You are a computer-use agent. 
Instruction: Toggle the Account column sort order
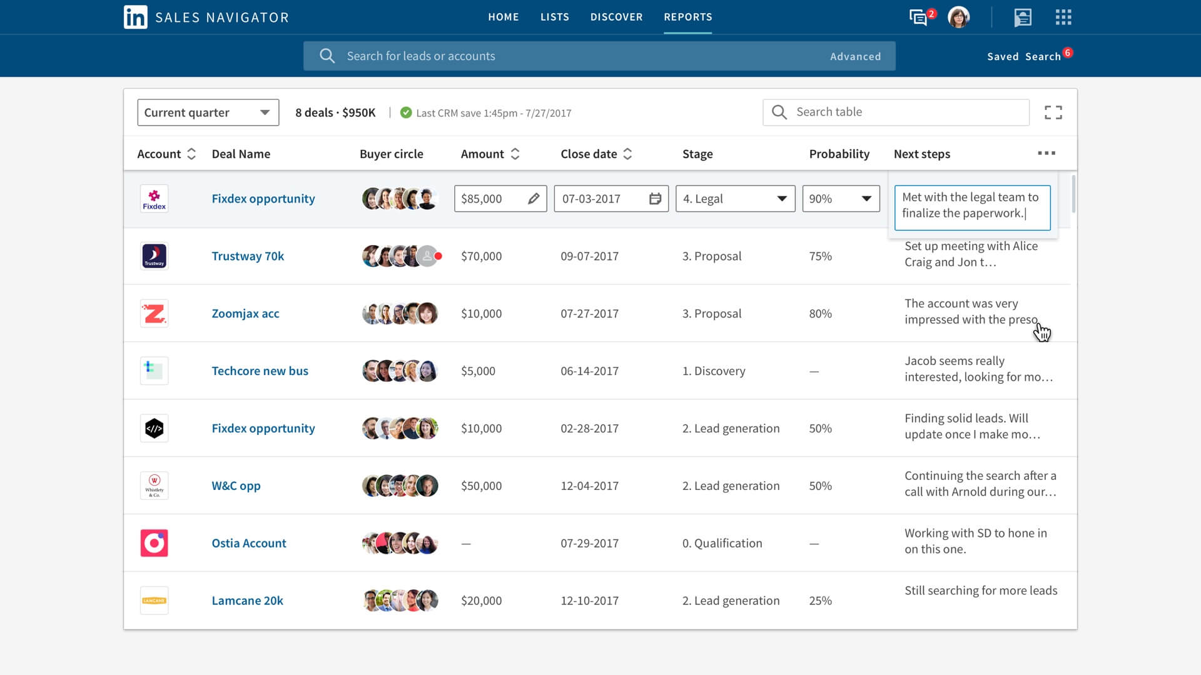[191, 153]
